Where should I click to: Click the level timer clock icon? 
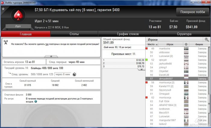pyautogui.click(x=74, y=74)
